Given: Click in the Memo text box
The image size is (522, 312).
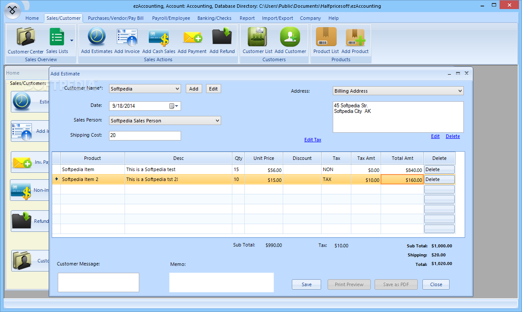Looking at the screenshot, I should coord(222,282).
